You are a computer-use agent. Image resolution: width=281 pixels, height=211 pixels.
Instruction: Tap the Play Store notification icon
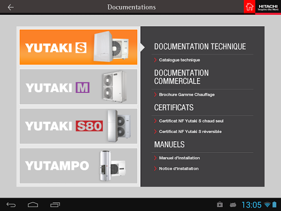point(220,204)
